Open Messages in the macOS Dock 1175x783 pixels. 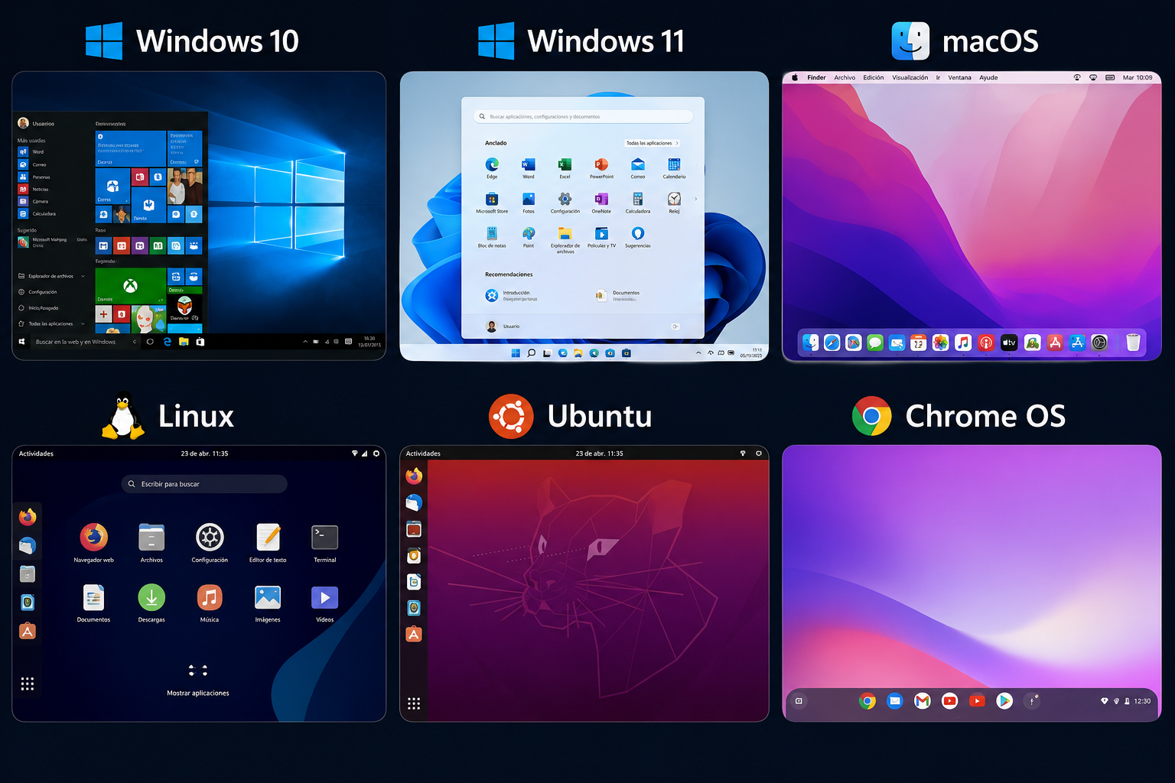[875, 343]
